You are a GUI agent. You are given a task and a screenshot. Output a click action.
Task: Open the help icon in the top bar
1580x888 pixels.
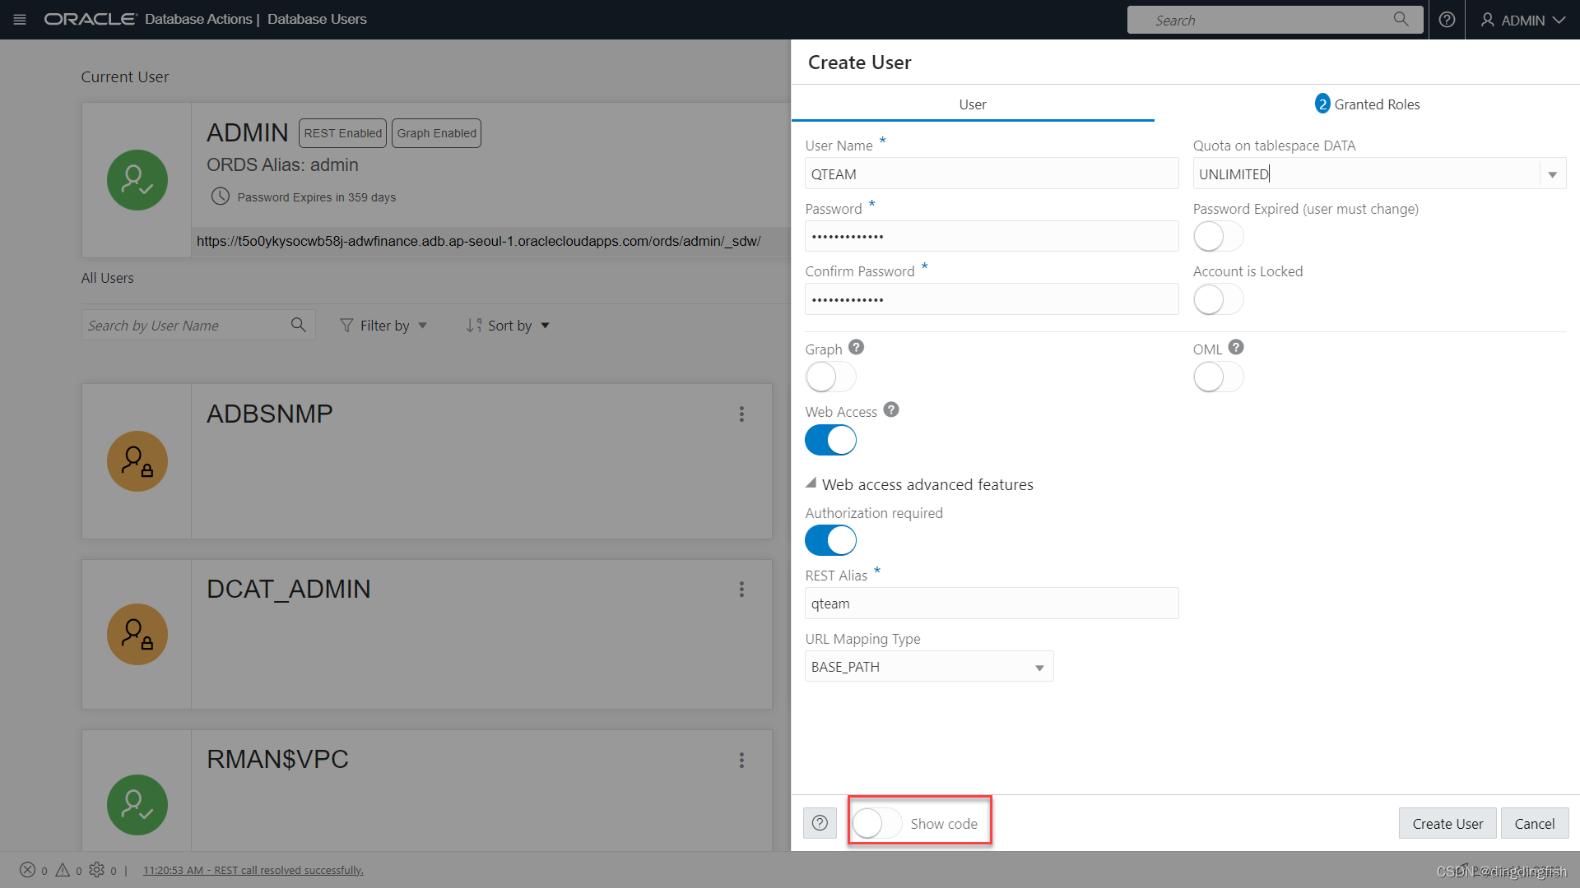1446,20
